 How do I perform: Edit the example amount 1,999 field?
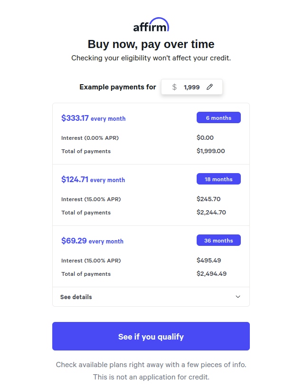(192, 87)
